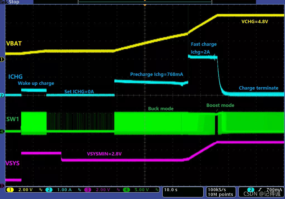285x199 pixels.
Task: Click the Boost mode annotation
Action: tap(220, 105)
